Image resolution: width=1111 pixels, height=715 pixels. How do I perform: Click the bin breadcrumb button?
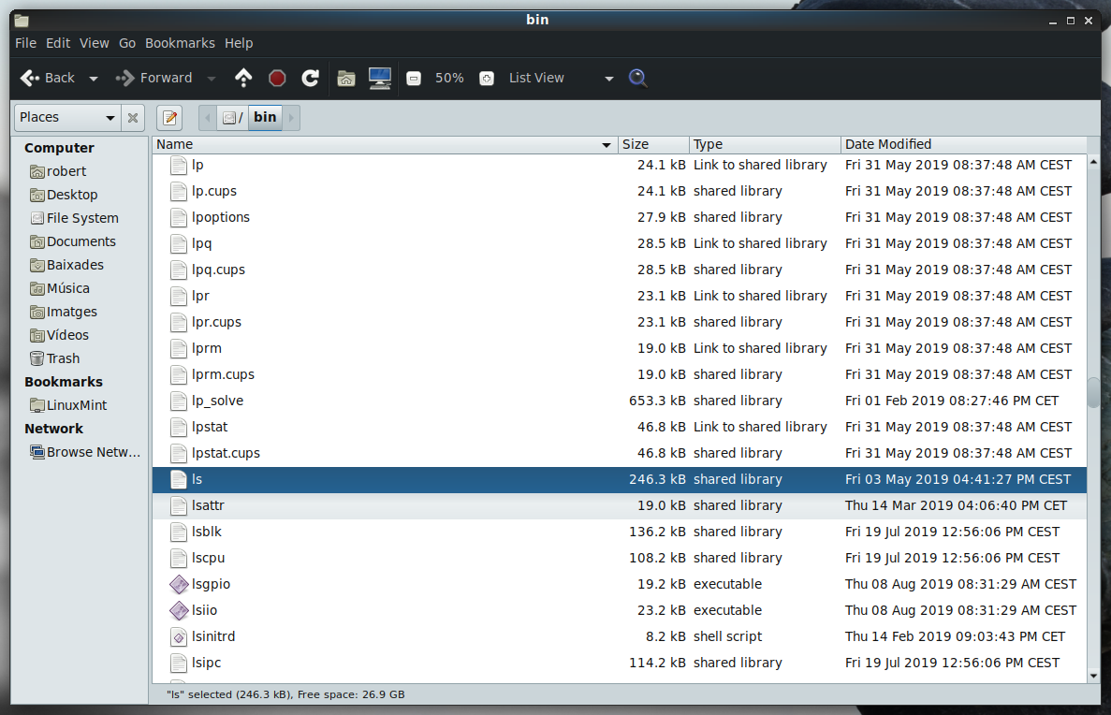point(264,117)
